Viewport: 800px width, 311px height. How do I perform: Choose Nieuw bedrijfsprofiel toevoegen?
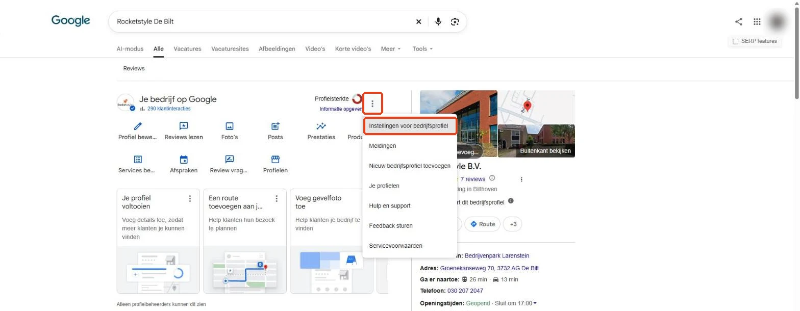click(410, 166)
